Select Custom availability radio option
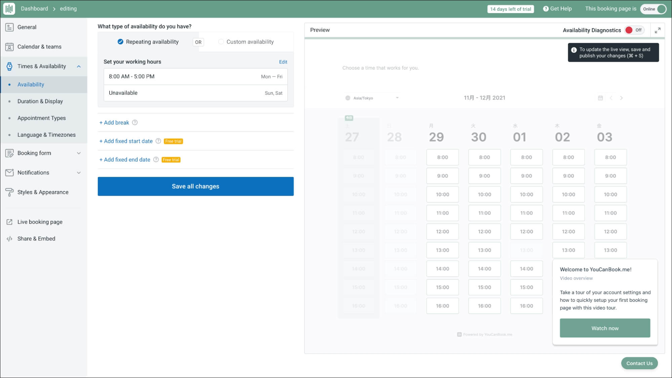This screenshot has width=672, height=378. [x=221, y=42]
